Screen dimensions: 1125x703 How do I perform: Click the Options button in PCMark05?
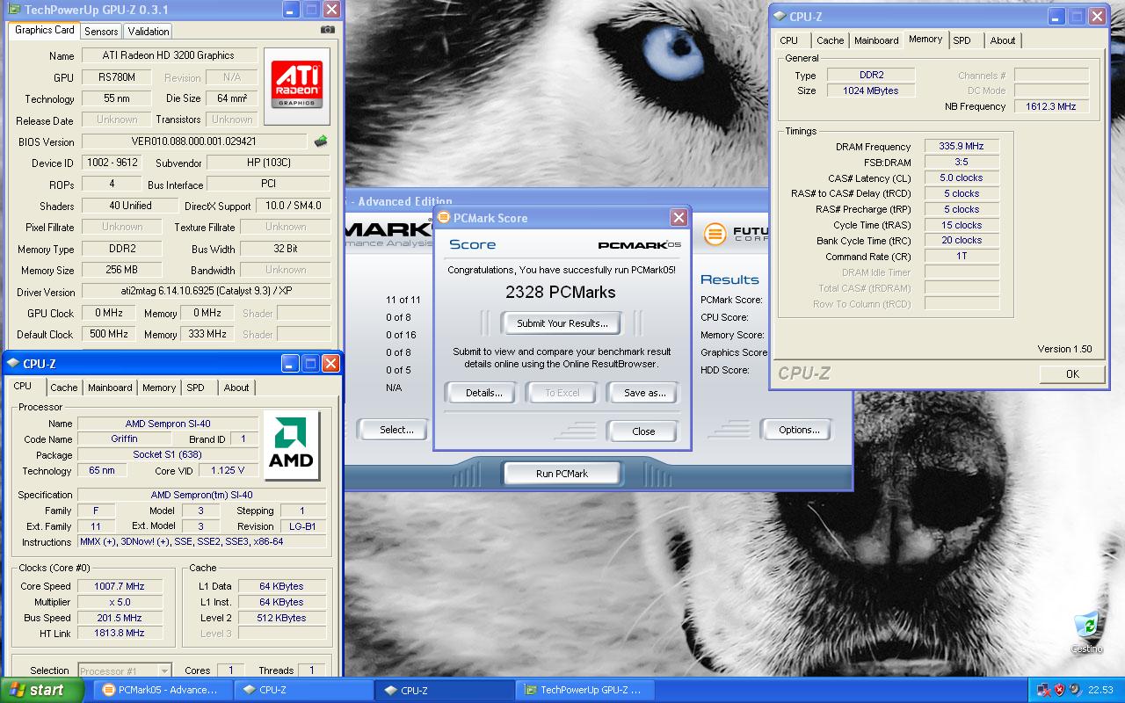pos(799,430)
